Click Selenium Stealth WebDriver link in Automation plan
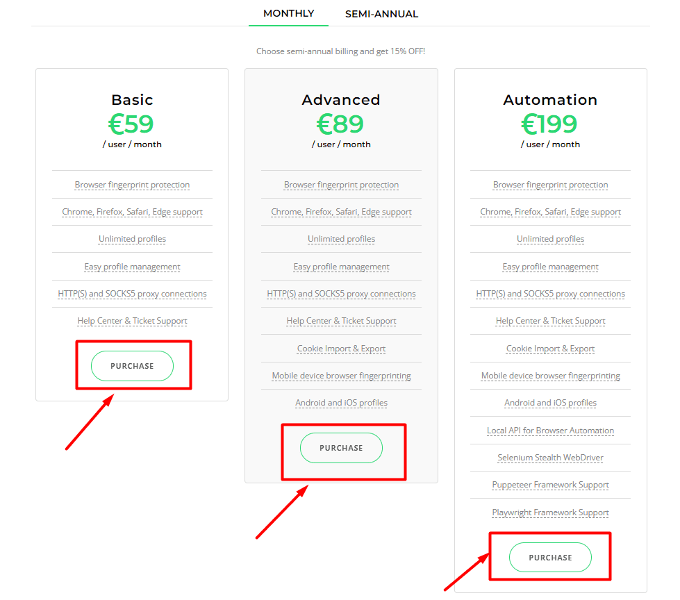The width and height of the screenshot is (680, 600). coord(550,457)
